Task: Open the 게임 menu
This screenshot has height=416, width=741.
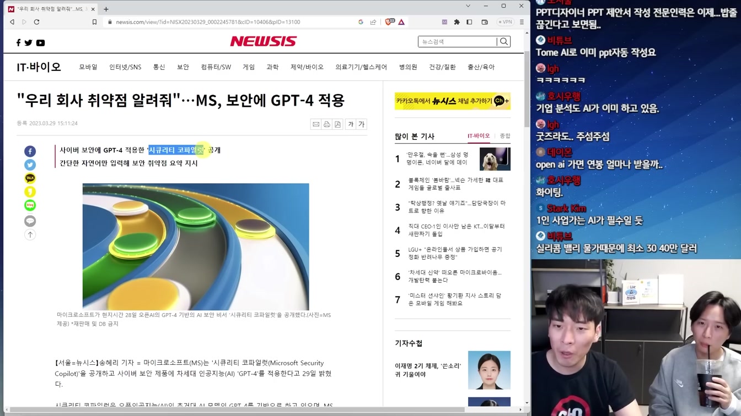Action: [x=249, y=67]
